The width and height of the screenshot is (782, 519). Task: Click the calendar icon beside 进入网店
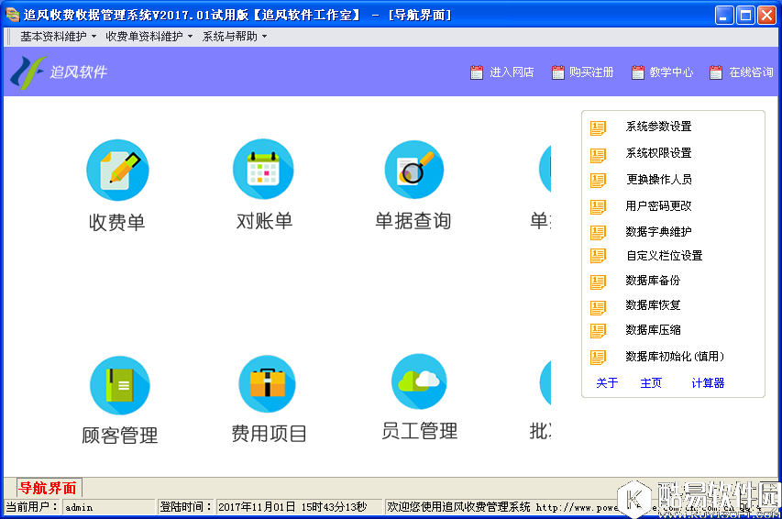(x=477, y=72)
